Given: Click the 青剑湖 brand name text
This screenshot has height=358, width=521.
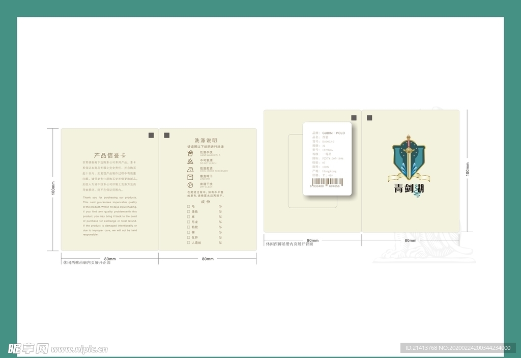Looking at the screenshot, I should [409, 188].
